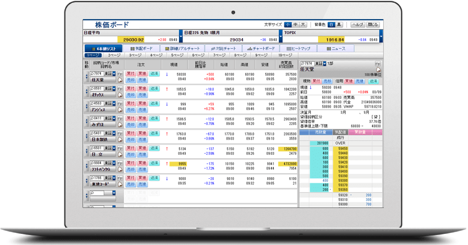Go to 10ページ page tab
Image resolution: width=468 pixels, height=245 pixels.
(x=285, y=56)
